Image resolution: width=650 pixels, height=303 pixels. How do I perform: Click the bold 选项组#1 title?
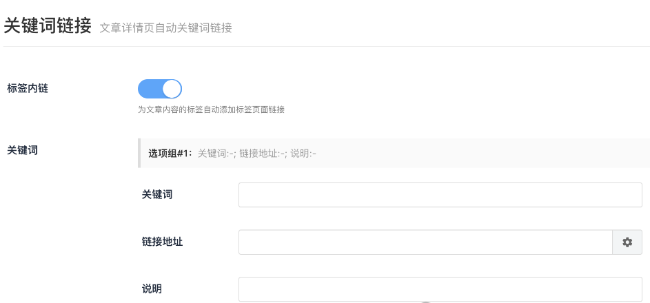pos(170,154)
